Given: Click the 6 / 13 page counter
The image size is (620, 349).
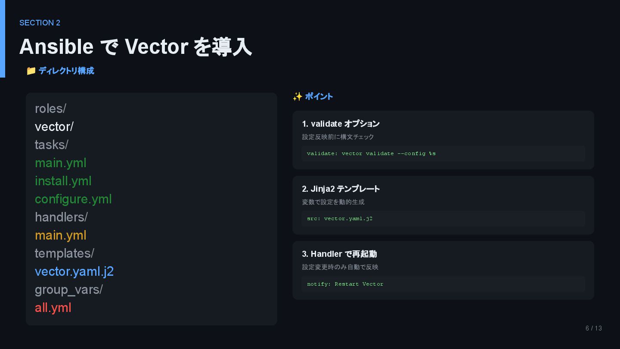Looking at the screenshot, I should point(593,328).
